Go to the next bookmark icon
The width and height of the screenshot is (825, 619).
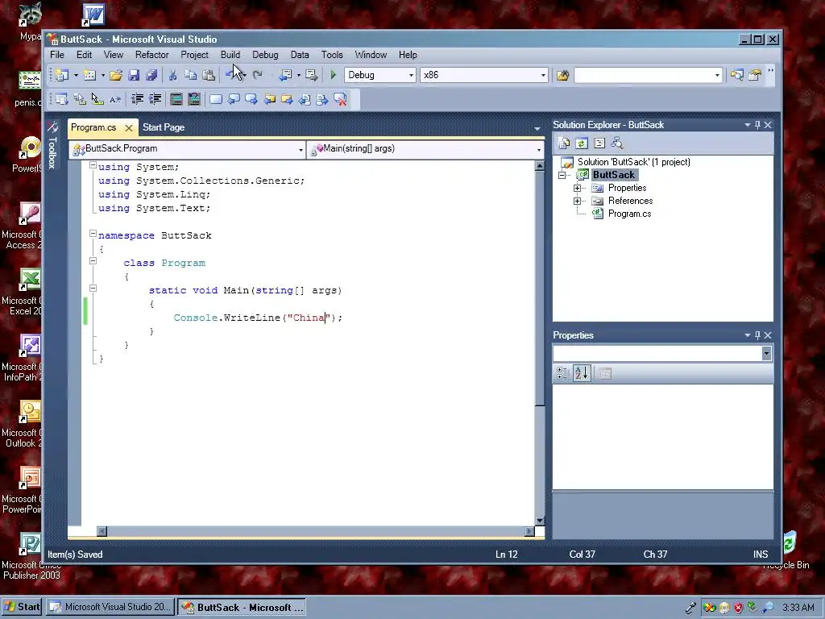pyautogui.click(x=251, y=99)
